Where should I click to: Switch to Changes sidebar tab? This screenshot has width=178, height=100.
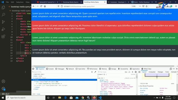(x=160, y=72)
